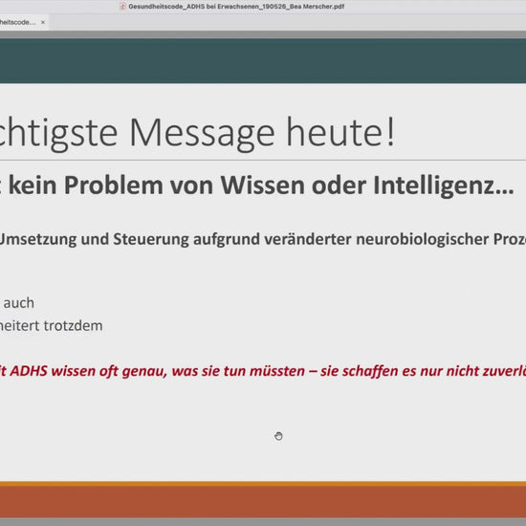Image resolution: width=526 pixels, height=526 pixels.
Task: Click the word "Message" in slide heading
Action: tap(203, 132)
